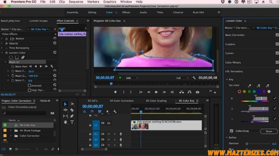279x156 pixels.
Task: Switch to 05 Color Grading sequence tab
Action: pos(156,101)
